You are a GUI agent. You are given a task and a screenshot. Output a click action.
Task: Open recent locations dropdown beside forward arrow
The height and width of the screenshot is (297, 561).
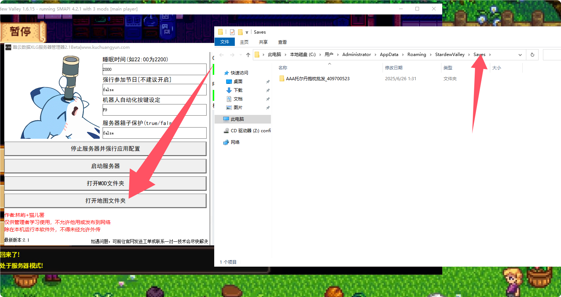(x=241, y=55)
